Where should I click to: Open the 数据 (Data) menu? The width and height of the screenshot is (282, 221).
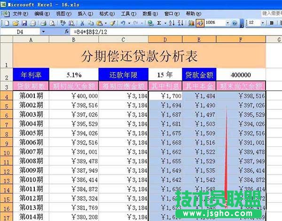coord(150,14)
